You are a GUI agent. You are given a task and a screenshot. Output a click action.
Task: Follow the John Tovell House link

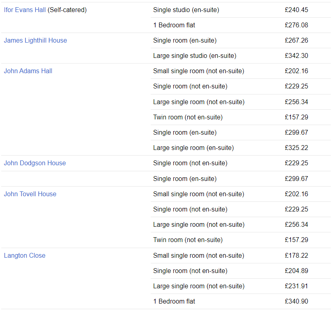[x=30, y=194]
